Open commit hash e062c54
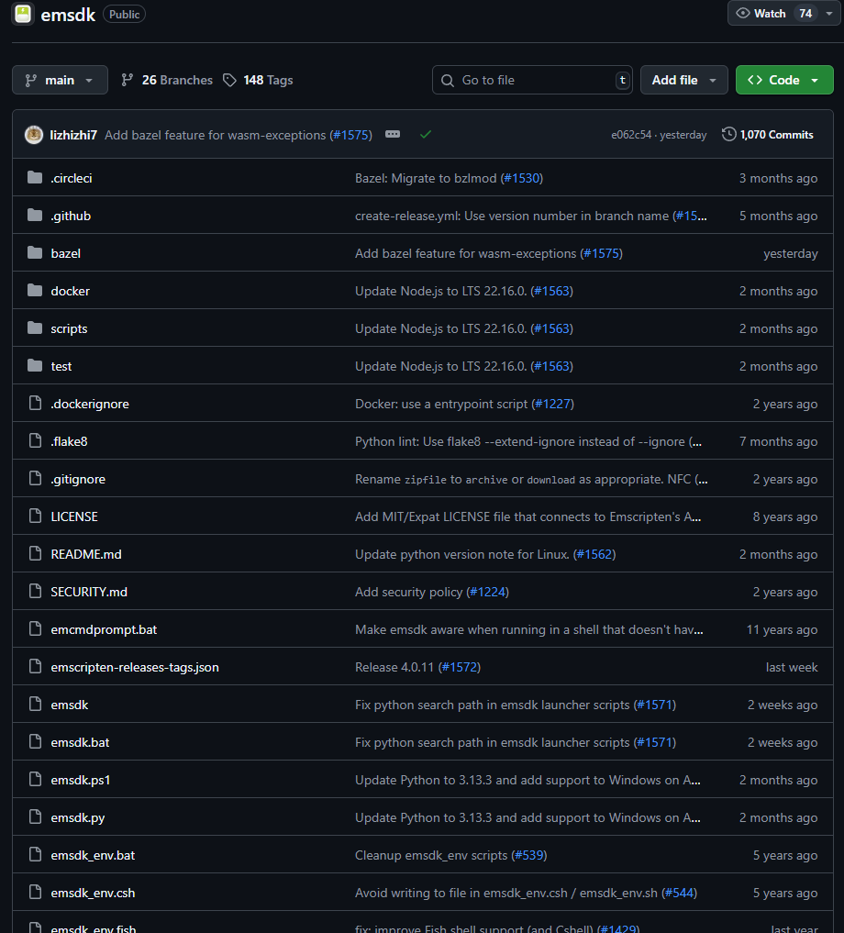The image size is (844, 933). pyautogui.click(x=631, y=135)
